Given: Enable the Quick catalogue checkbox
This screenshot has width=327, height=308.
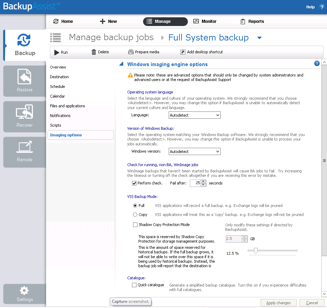Looking at the screenshot, I should click(134, 285).
